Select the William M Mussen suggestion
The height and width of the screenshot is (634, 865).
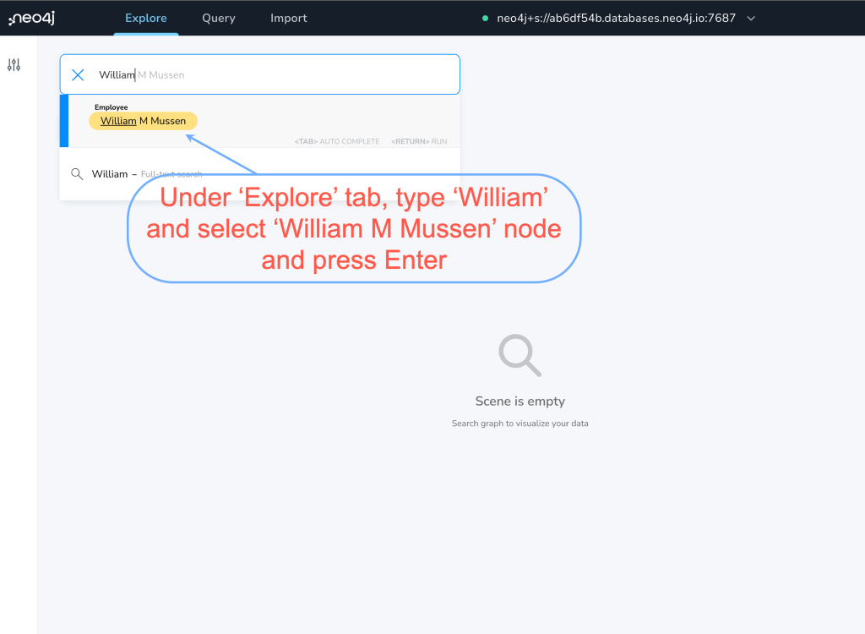[x=143, y=121]
